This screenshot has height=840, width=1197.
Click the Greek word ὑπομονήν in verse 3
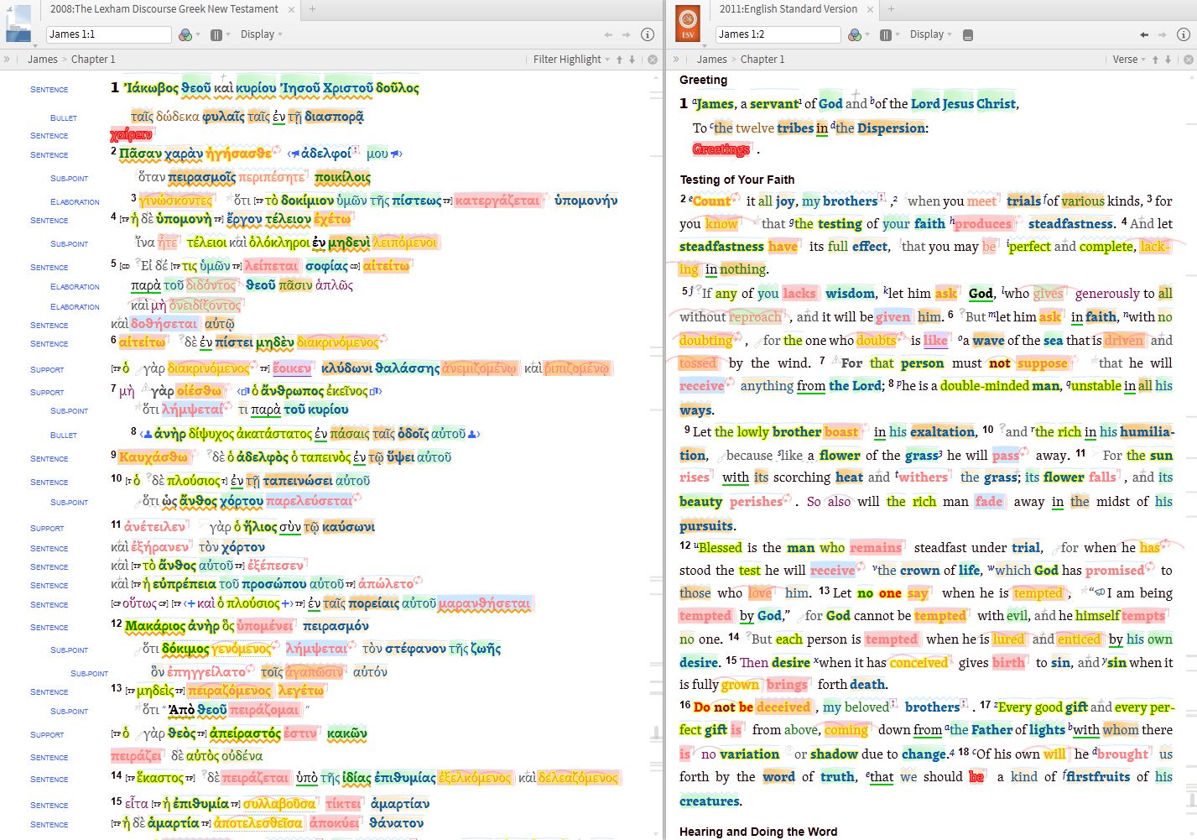585,201
